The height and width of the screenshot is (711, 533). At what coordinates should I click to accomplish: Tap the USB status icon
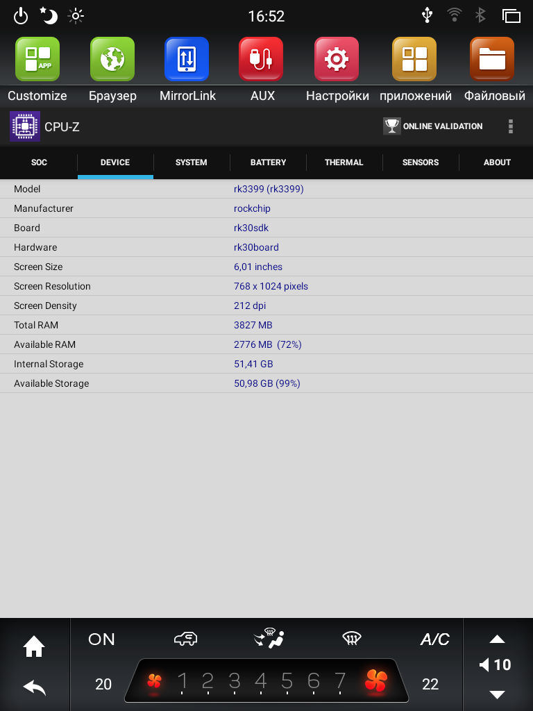pos(427,15)
